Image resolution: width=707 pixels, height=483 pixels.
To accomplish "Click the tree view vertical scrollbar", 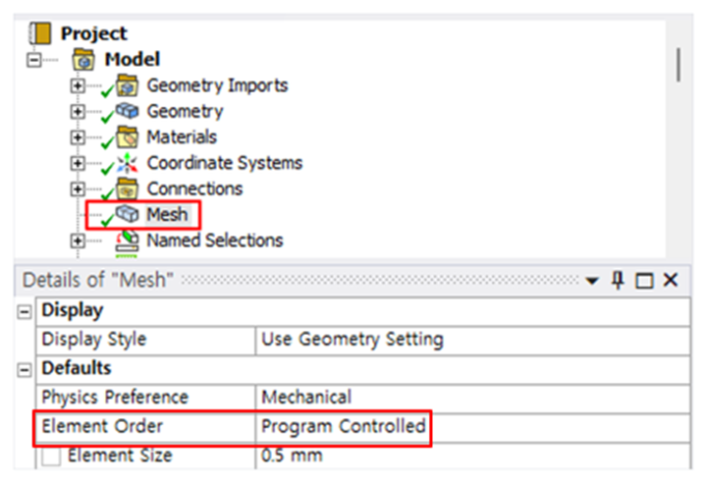I will (679, 66).
